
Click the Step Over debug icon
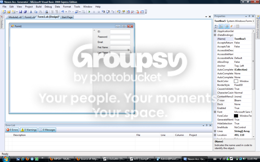tap(108, 12)
